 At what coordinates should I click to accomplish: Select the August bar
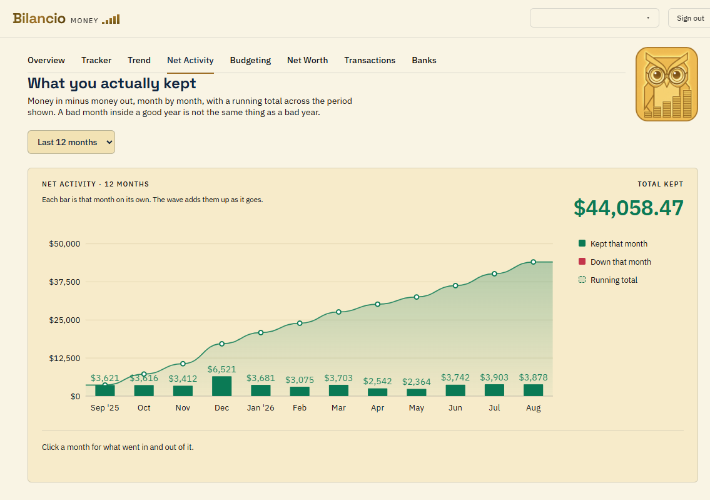[x=534, y=390]
